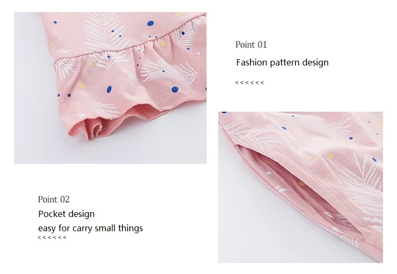Click the ruffle hem product photo
This screenshot has height=274, width=397.
[110, 88]
